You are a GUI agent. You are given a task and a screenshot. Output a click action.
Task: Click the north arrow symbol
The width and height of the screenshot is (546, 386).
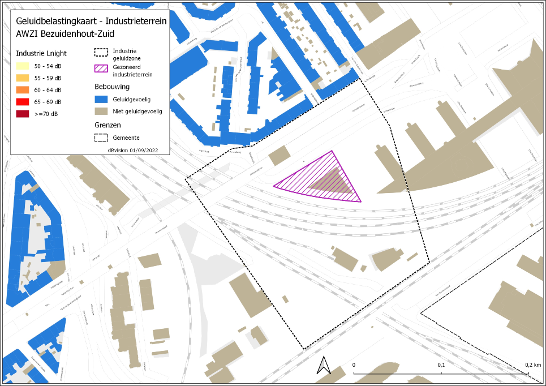pos(323,365)
